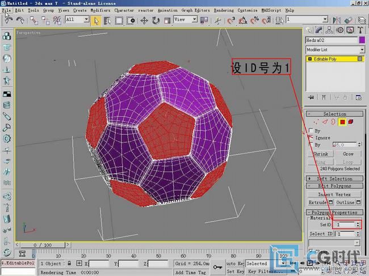Activate the Select and Link tool
Screen dimensions: 369x276
(x=34, y=20)
